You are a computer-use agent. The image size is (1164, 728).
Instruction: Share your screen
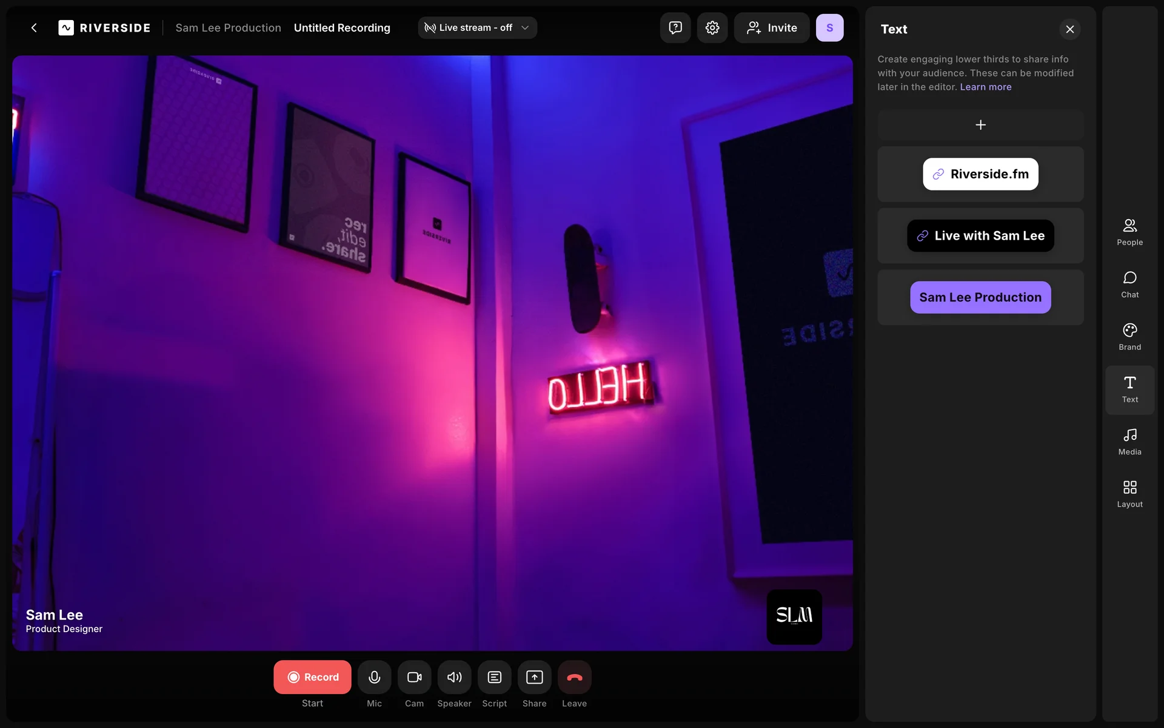[534, 677]
